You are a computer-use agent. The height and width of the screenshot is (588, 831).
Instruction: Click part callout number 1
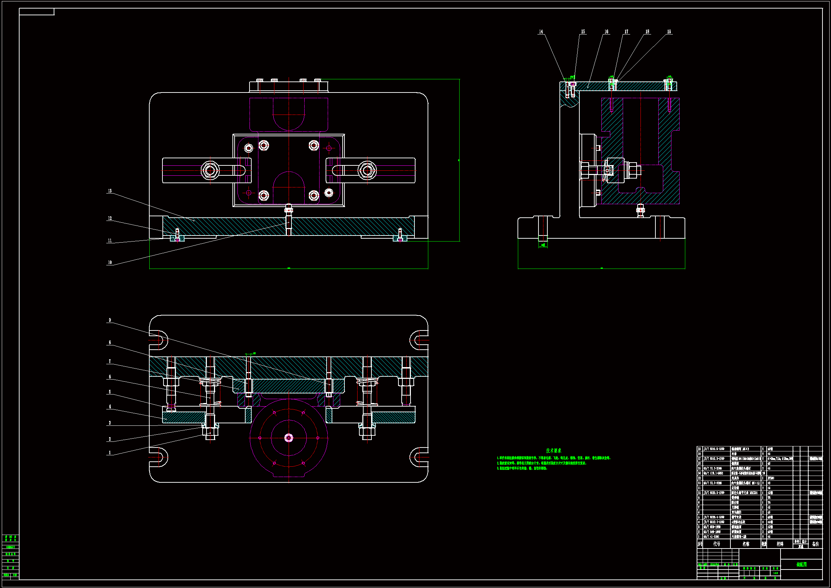tap(110, 452)
